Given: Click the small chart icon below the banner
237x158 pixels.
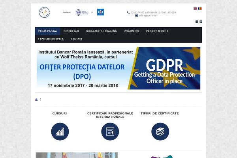Looking at the screenshot, I should coord(36,99).
